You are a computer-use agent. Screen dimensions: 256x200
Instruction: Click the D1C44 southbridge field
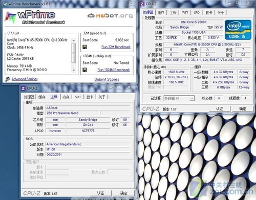(x=88, y=125)
